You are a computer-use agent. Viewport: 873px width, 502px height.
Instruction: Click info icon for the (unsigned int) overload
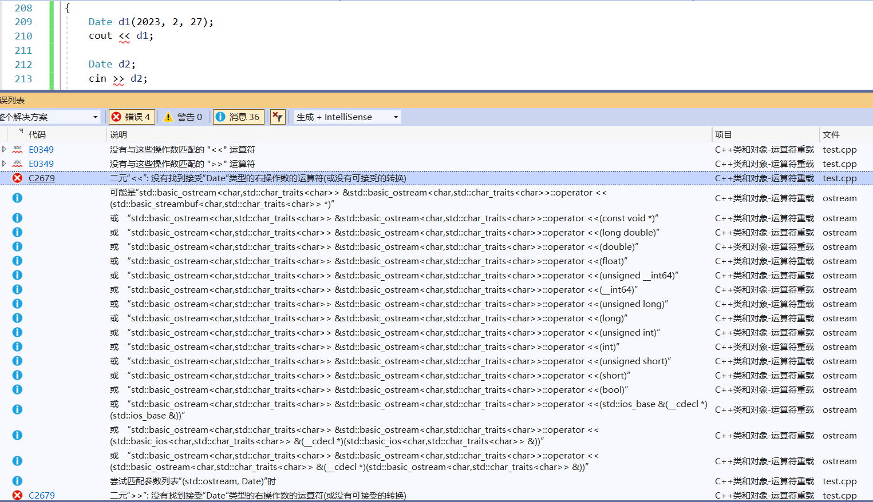(x=18, y=332)
